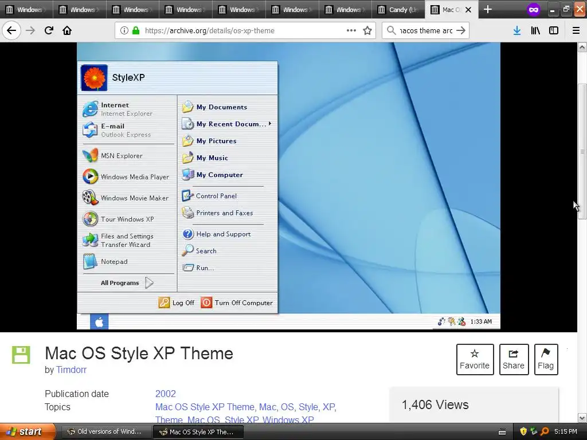Click the orange magnifier tray icon
587x440 pixels.
[545, 431]
